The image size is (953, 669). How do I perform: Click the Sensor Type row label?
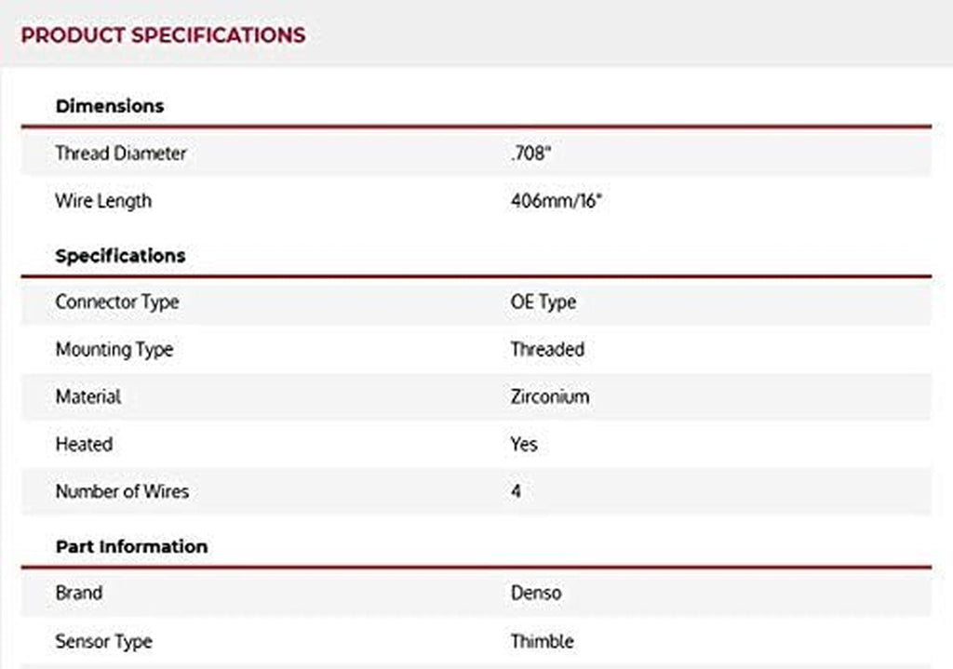[104, 641]
